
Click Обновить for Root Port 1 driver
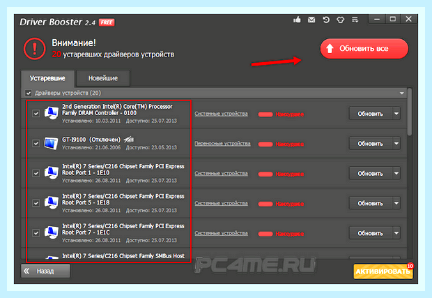(x=371, y=174)
